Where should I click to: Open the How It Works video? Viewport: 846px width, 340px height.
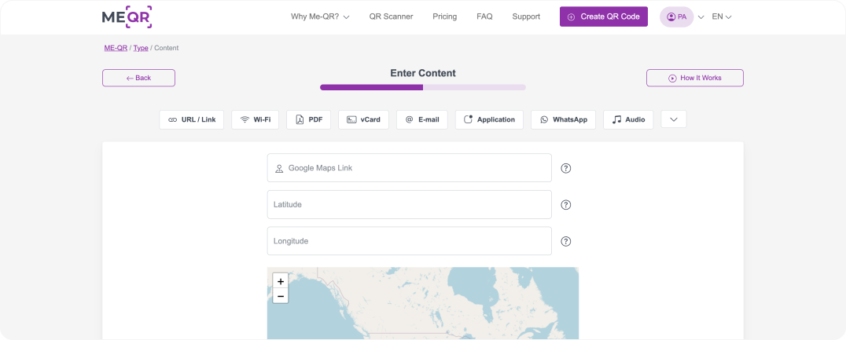coord(694,78)
